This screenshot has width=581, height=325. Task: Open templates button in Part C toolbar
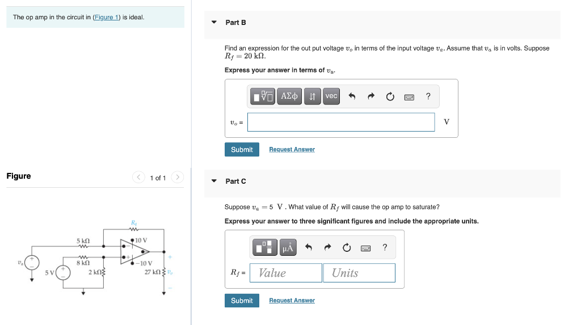(x=264, y=247)
